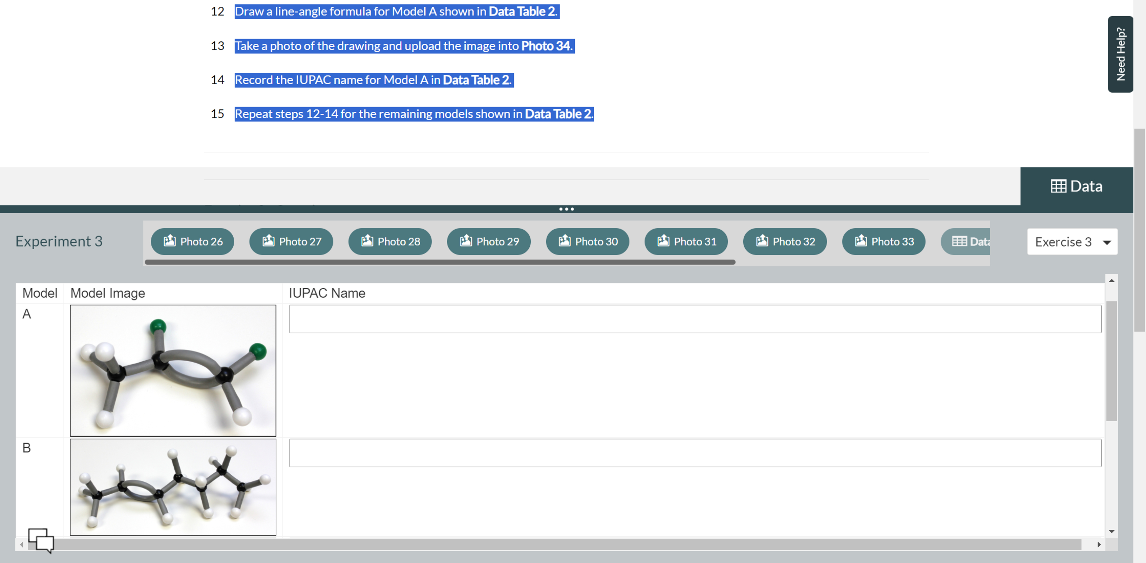Select the Model B molecule image
Screen dimensions: 1146x563
(173, 487)
